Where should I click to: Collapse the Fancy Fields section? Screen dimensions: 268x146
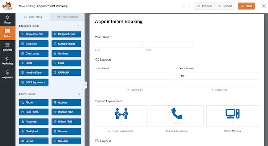click(79, 94)
